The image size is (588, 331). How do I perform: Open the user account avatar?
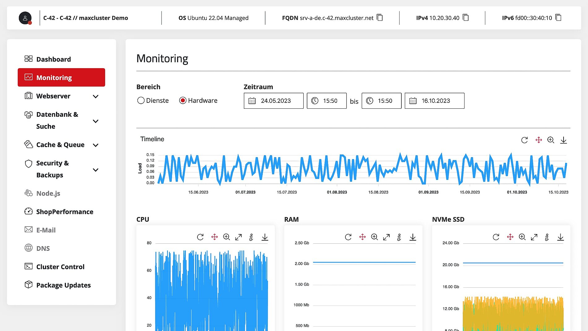coord(25,18)
